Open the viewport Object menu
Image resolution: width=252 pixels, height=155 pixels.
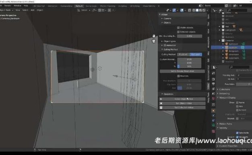[40, 10]
